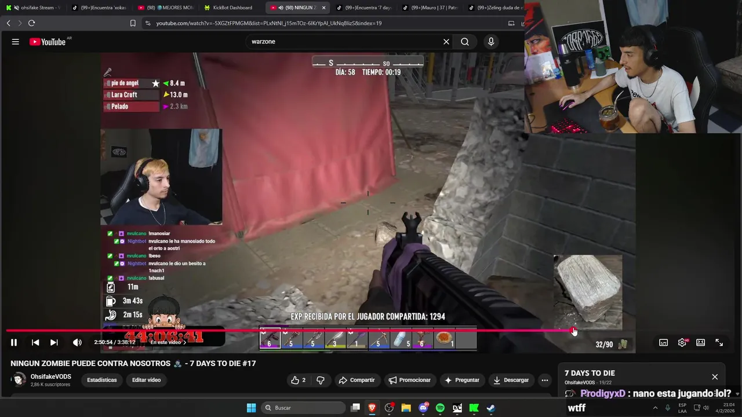Switch to the 'MEJORES MOM' YouTube tab

point(166,8)
